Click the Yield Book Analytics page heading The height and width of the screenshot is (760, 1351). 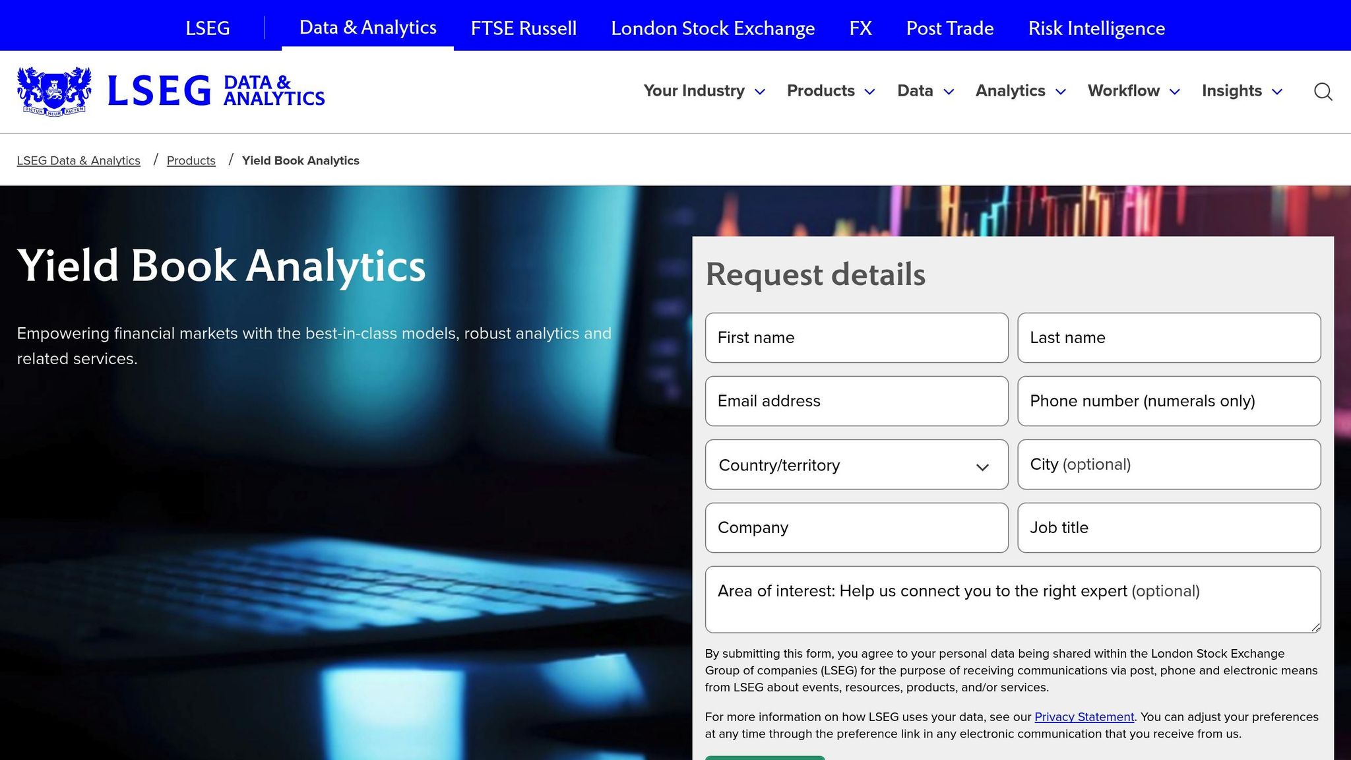pos(222,266)
